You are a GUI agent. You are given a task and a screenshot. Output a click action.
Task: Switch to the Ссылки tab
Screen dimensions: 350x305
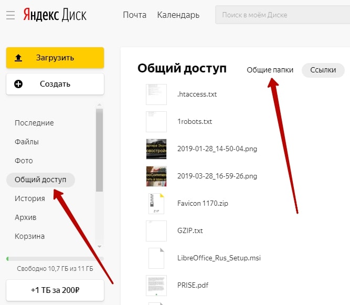pos(323,70)
